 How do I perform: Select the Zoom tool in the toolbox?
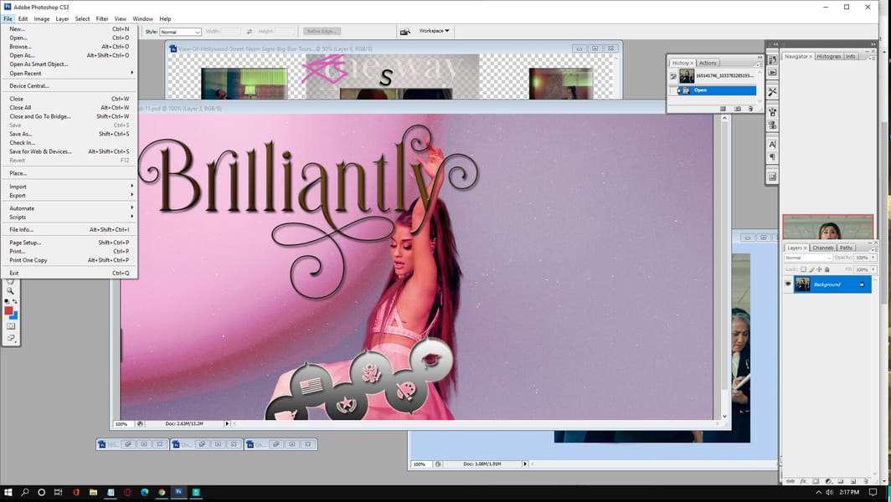[x=10, y=291]
